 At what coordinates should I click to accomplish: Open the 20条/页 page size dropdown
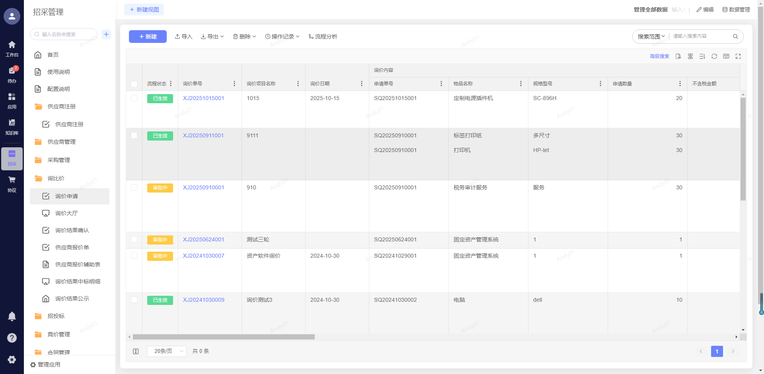pyautogui.click(x=166, y=351)
